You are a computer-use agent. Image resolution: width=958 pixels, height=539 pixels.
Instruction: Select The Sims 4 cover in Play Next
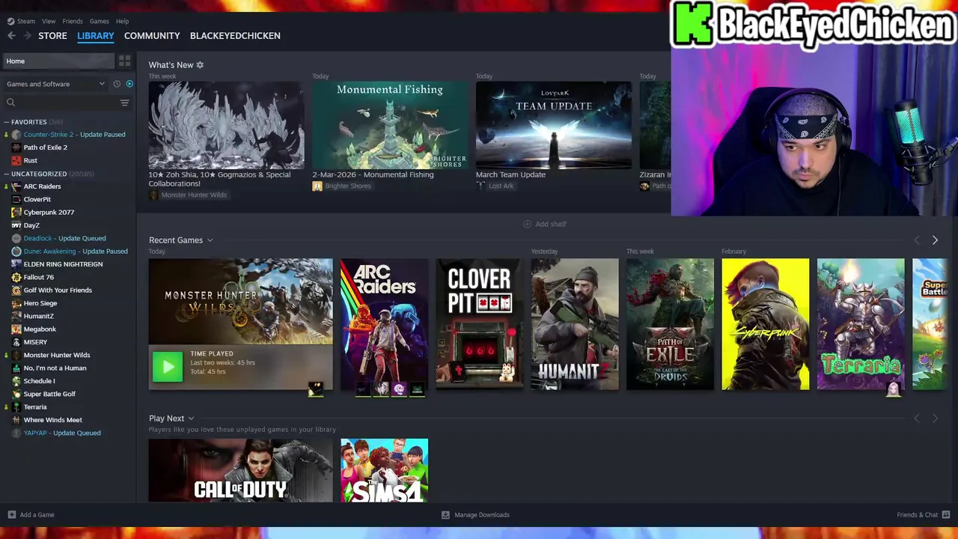click(x=384, y=470)
